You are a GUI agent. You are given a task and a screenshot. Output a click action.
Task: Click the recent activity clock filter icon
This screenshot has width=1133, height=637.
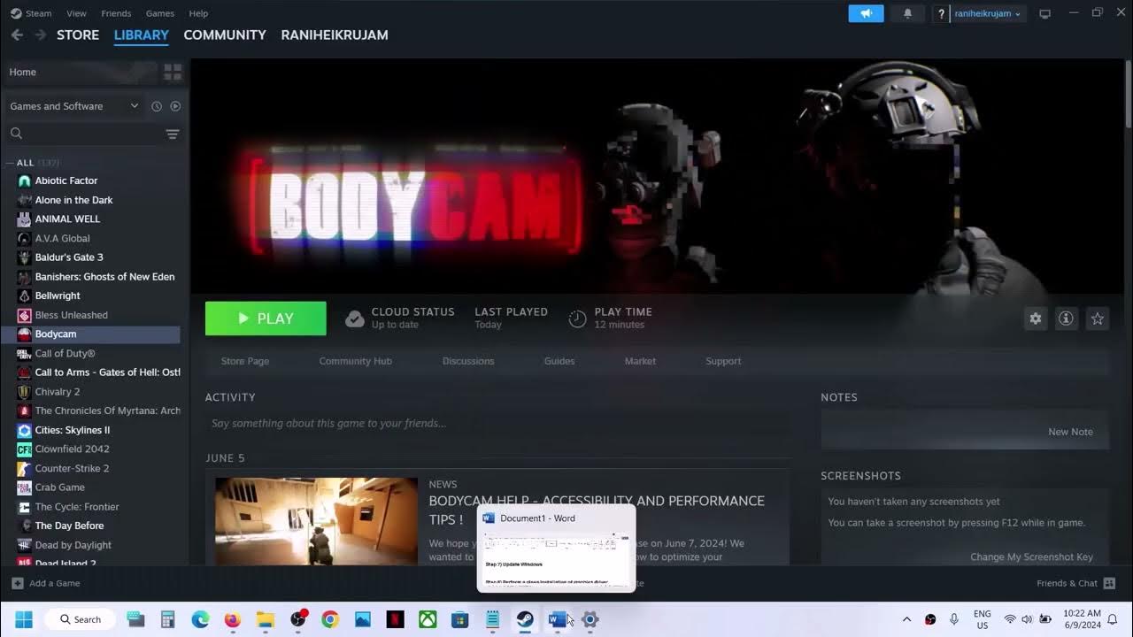click(157, 106)
